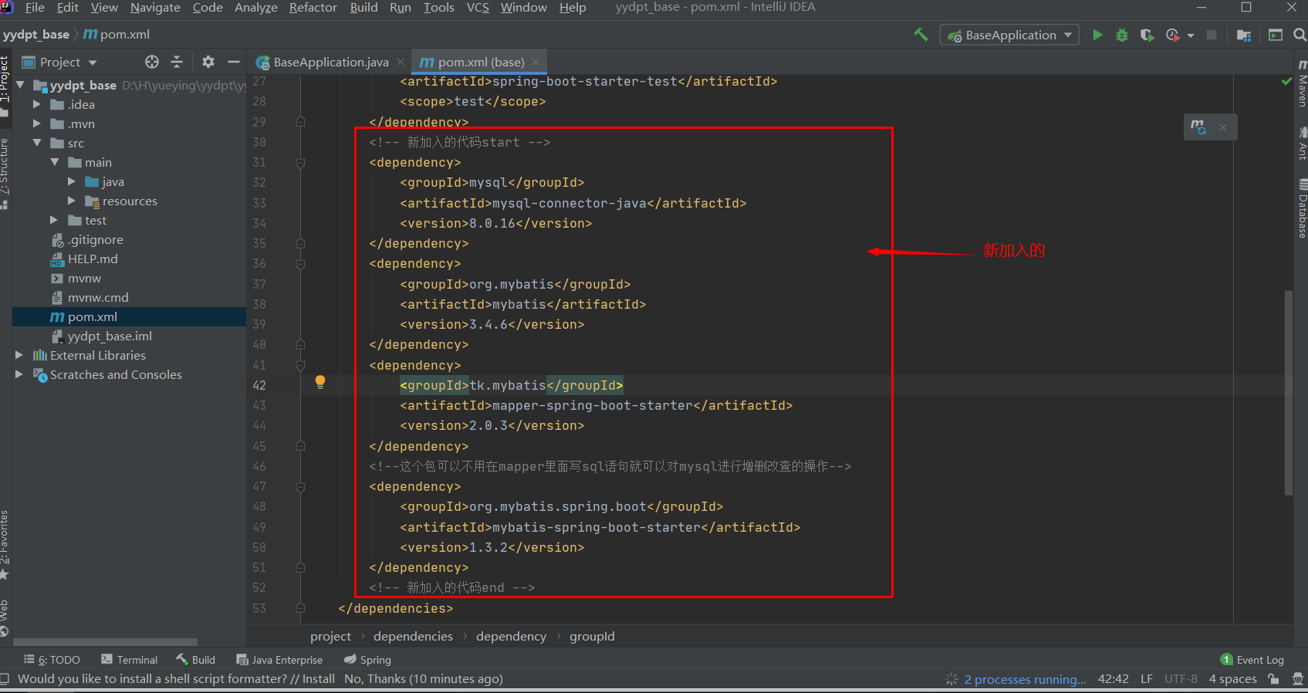Click the green Run button

pyautogui.click(x=1097, y=35)
